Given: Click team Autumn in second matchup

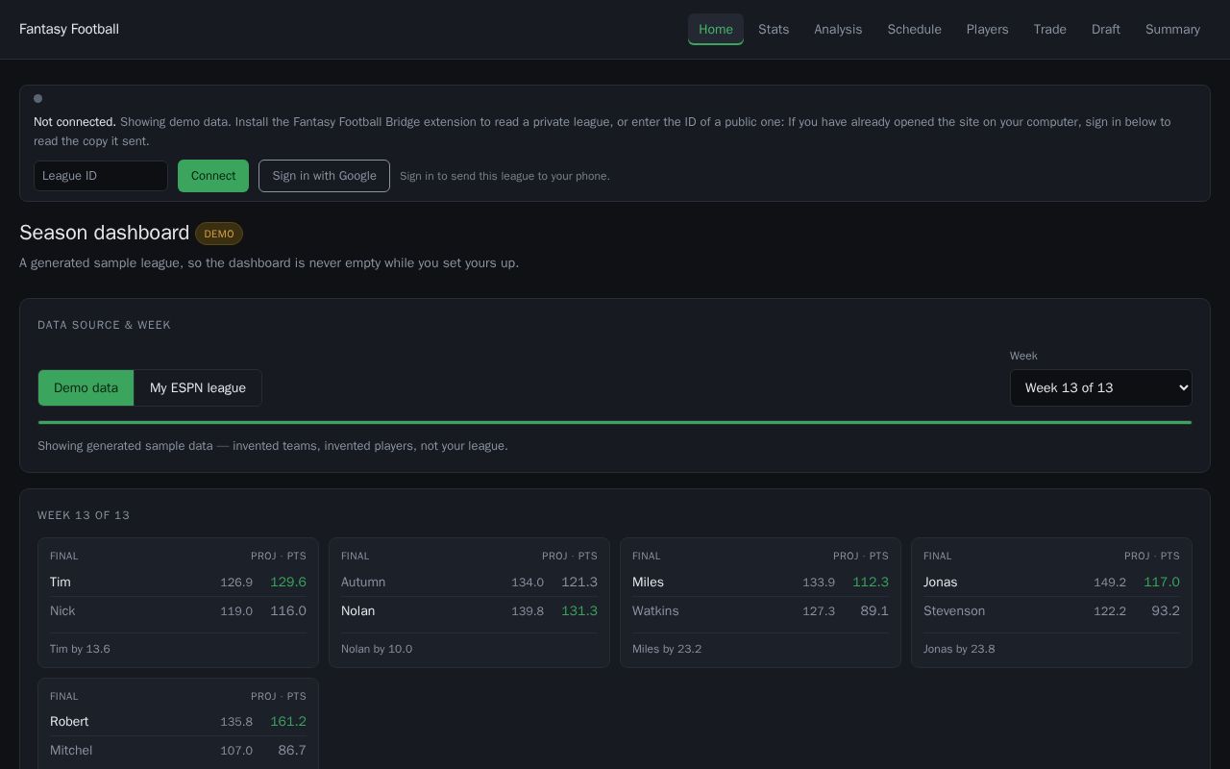Looking at the screenshot, I should pos(469,582).
